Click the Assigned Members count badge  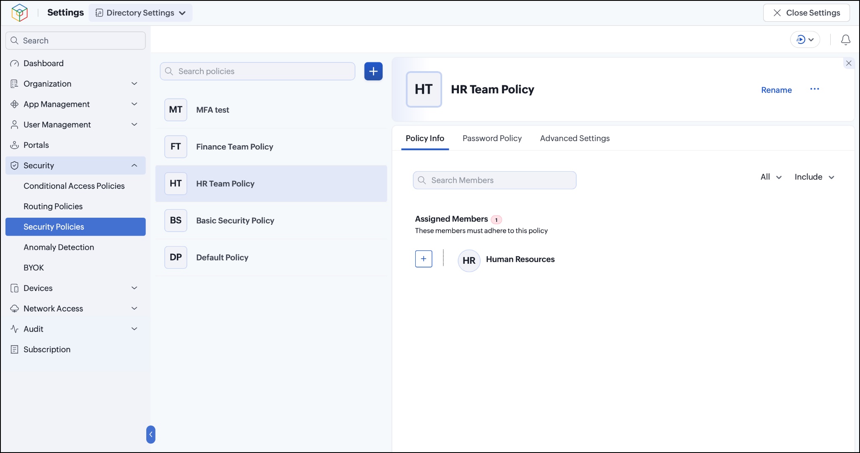tap(496, 220)
